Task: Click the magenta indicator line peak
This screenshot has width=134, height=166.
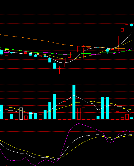Action: 79,124
